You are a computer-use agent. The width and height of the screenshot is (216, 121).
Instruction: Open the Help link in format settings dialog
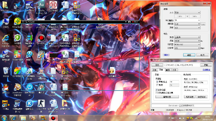point(166,55)
